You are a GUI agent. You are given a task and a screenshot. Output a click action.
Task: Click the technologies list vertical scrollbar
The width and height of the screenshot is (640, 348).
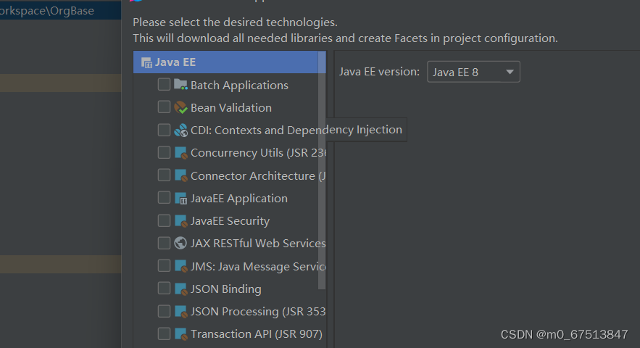(x=322, y=170)
